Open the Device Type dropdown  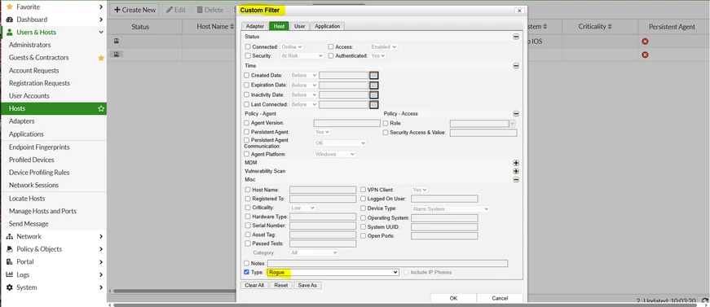(x=451, y=209)
